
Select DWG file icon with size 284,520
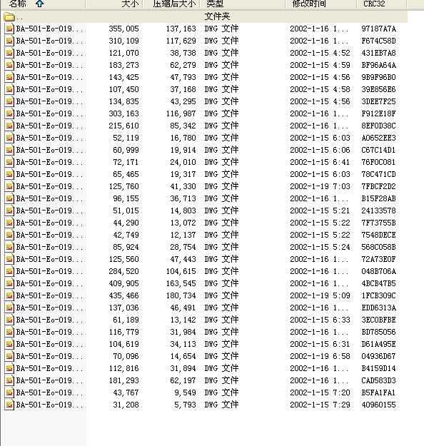coord(9,271)
